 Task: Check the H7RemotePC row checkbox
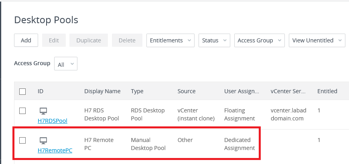click(22, 140)
